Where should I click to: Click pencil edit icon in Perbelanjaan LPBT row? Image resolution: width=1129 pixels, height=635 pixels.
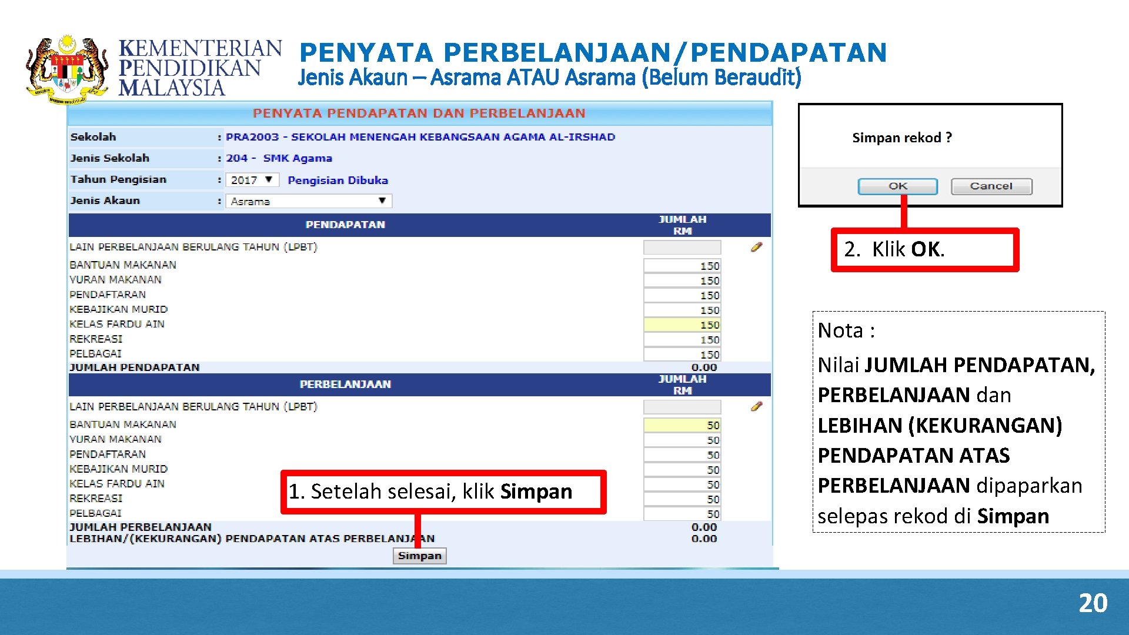click(756, 407)
